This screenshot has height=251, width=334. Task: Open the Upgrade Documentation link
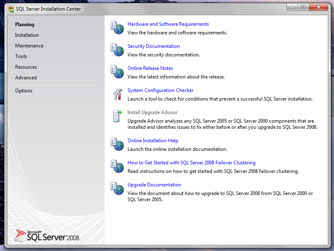point(154,185)
